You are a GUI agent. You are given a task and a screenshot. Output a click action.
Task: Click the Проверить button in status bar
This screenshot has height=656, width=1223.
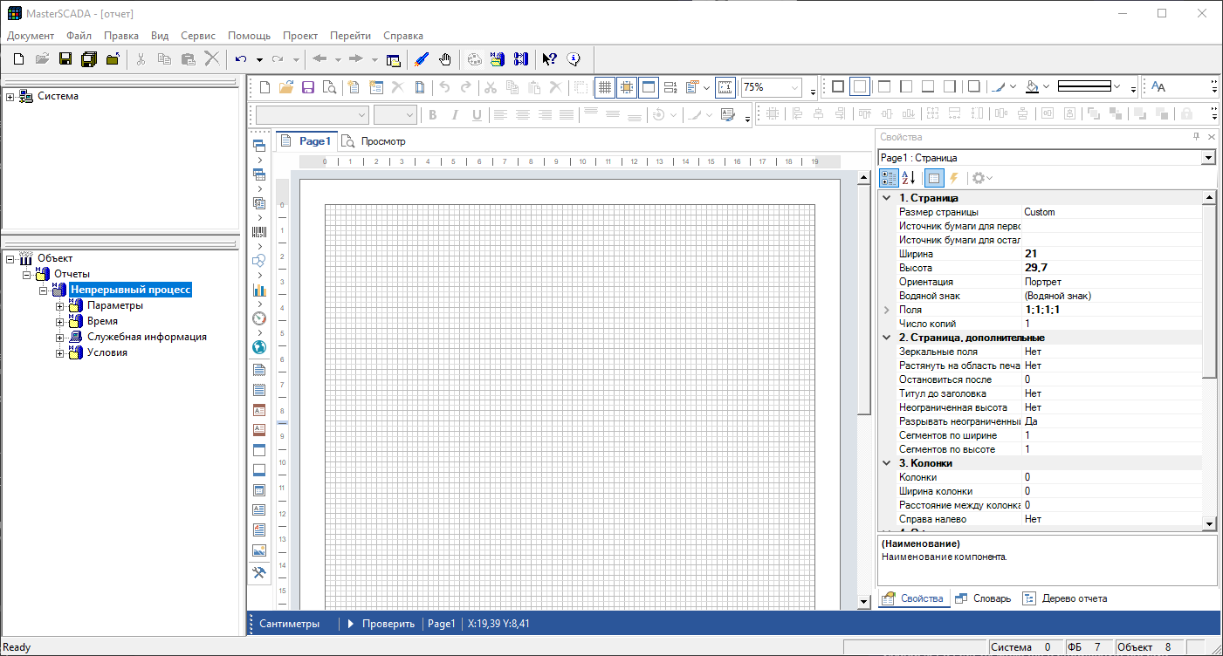(381, 624)
